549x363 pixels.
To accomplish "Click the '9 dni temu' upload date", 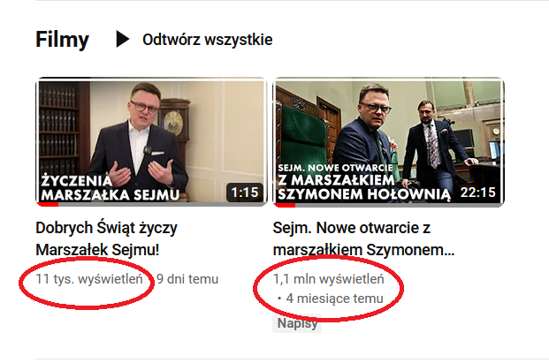I will click(187, 279).
